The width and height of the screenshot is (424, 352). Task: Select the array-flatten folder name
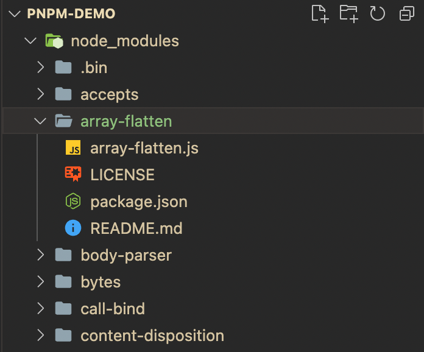point(126,121)
